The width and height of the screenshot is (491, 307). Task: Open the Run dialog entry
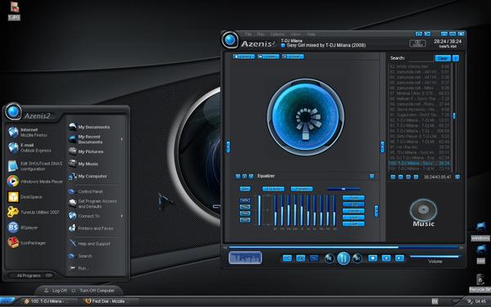pos(78,269)
